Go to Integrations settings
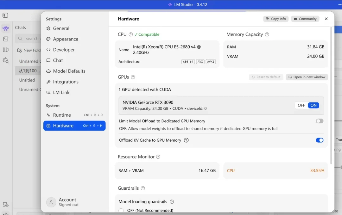Viewport: 342px width, 215px height. click(74, 82)
